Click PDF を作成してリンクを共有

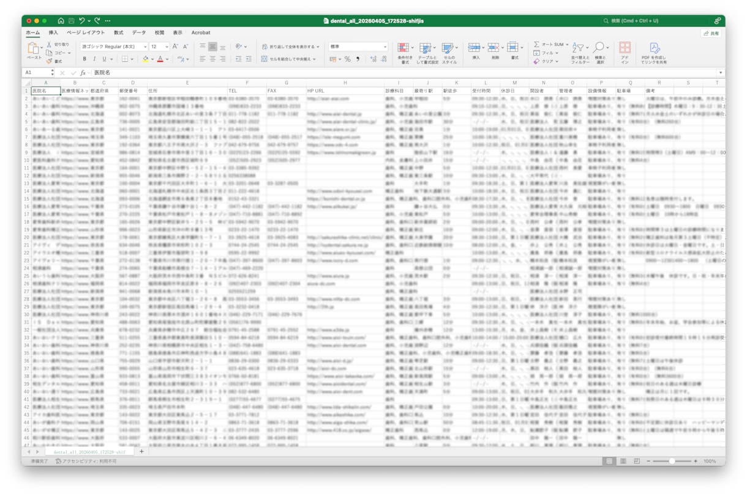tap(654, 54)
